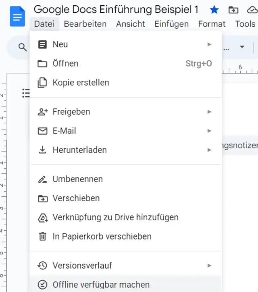Click the search magnifier icon in toolbar
Screen dimensions: 258x292
pyautogui.click(x=23, y=47)
